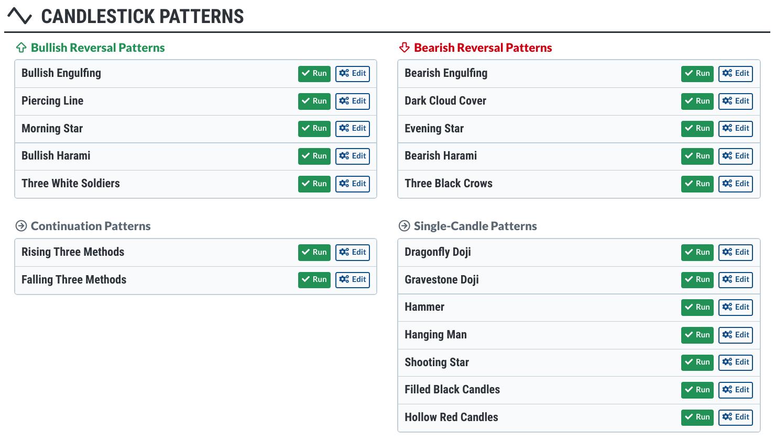Edit the Three Black Crows pattern
The height and width of the screenshot is (442, 775).
[x=736, y=184]
